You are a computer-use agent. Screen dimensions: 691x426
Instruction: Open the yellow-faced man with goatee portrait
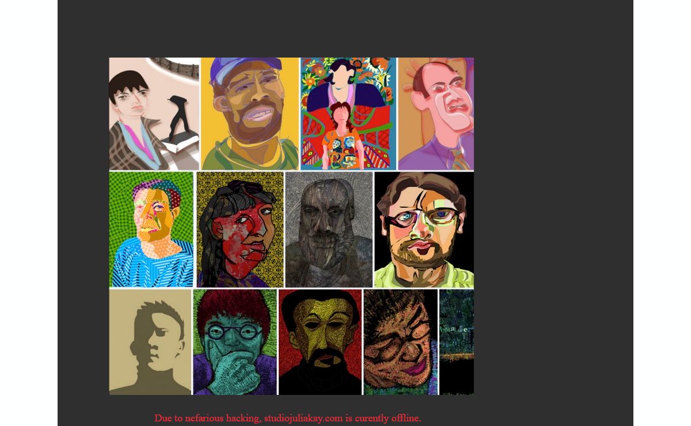pyautogui.click(x=320, y=342)
